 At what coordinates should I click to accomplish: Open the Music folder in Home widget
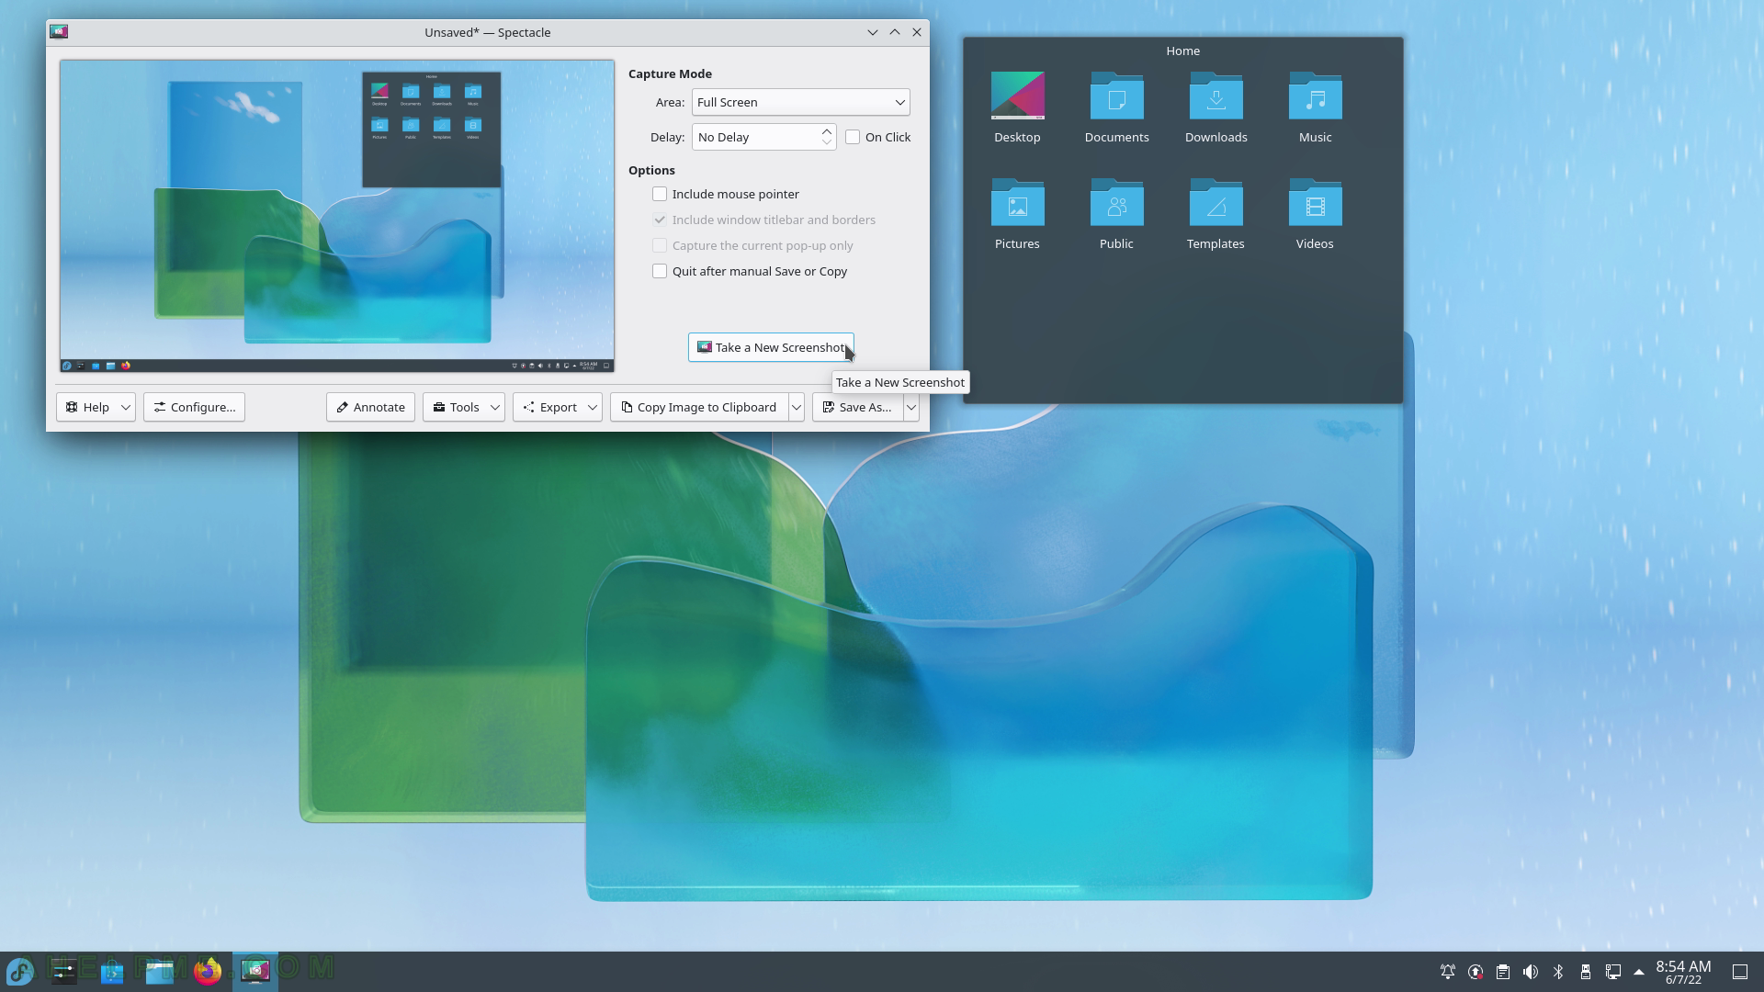(1315, 107)
